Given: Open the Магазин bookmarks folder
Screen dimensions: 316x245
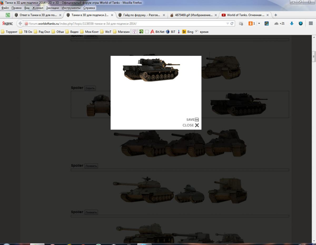Looking at the screenshot, I should tap(121, 32).
